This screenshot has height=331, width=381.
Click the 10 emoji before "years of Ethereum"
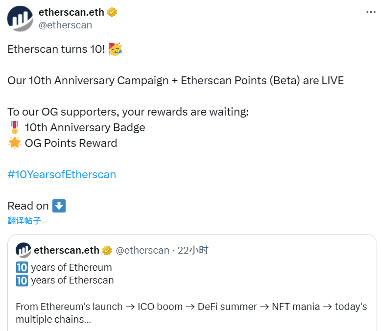[x=22, y=268]
